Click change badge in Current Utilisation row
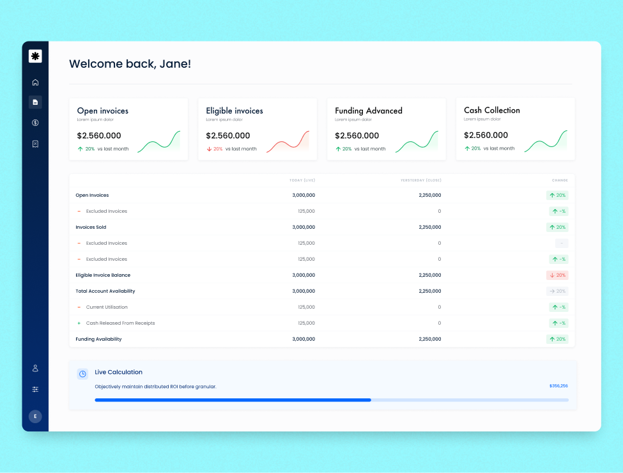This screenshot has height=473, width=623. coord(558,307)
